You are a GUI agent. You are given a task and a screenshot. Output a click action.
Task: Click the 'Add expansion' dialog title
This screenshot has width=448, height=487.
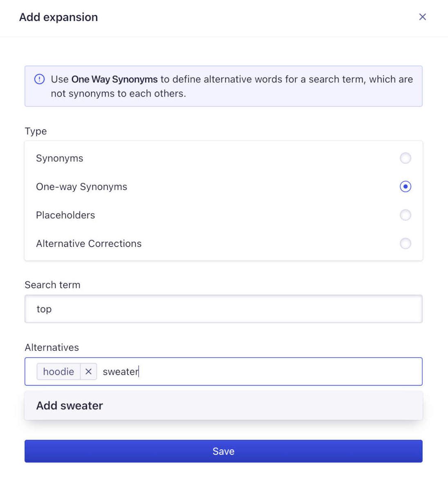pos(58,17)
